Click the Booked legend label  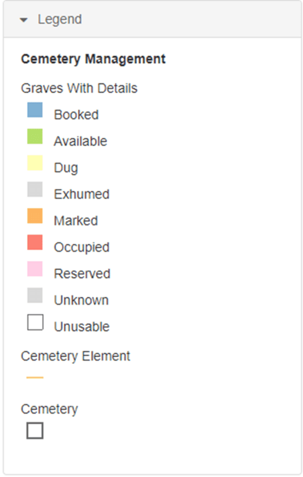coord(76,115)
